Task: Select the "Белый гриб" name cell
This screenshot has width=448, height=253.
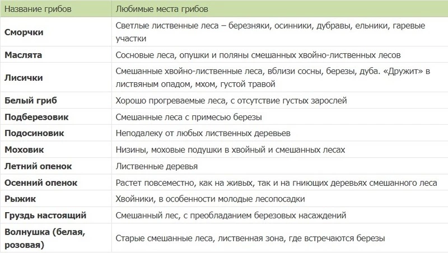Action: (x=30, y=101)
